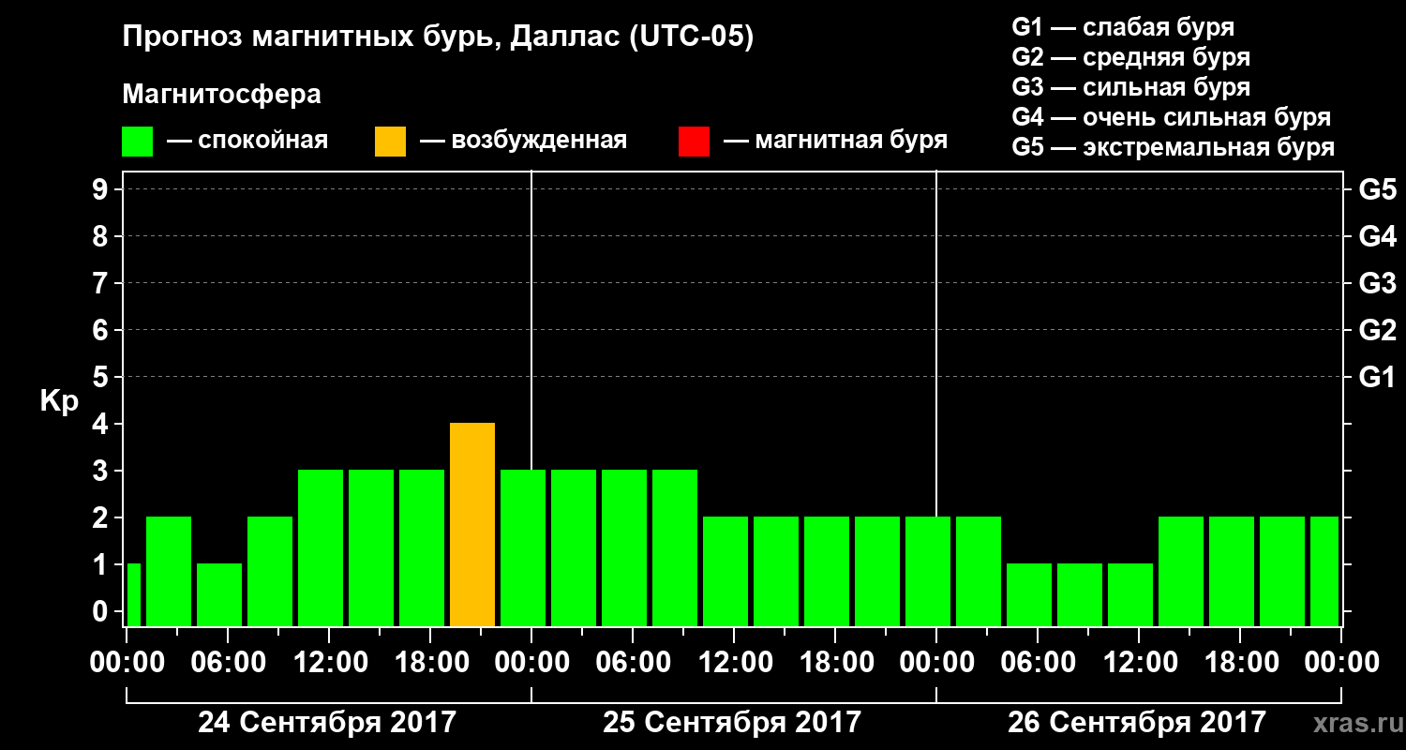Click the green спокойная legend swatch

coord(138,142)
